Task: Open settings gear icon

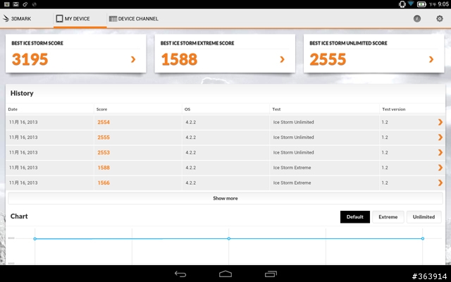Action: click(x=440, y=19)
